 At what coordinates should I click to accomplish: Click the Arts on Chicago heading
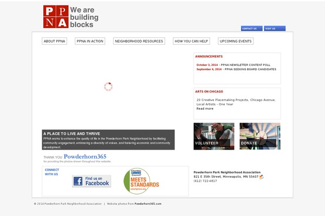click(x=209, y=92)
